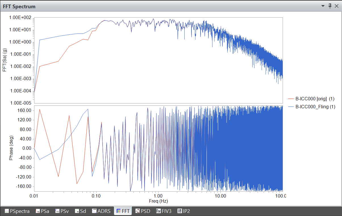Toggle auto-hide pin for FFT Spectrum panel
Image resolution: width=342 pixels, height=216 pixels.
pos(330,6)
